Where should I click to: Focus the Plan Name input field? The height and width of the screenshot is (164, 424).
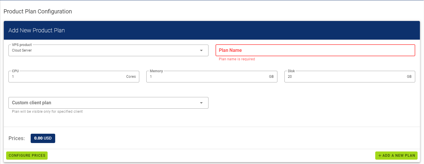click(315, 50)
